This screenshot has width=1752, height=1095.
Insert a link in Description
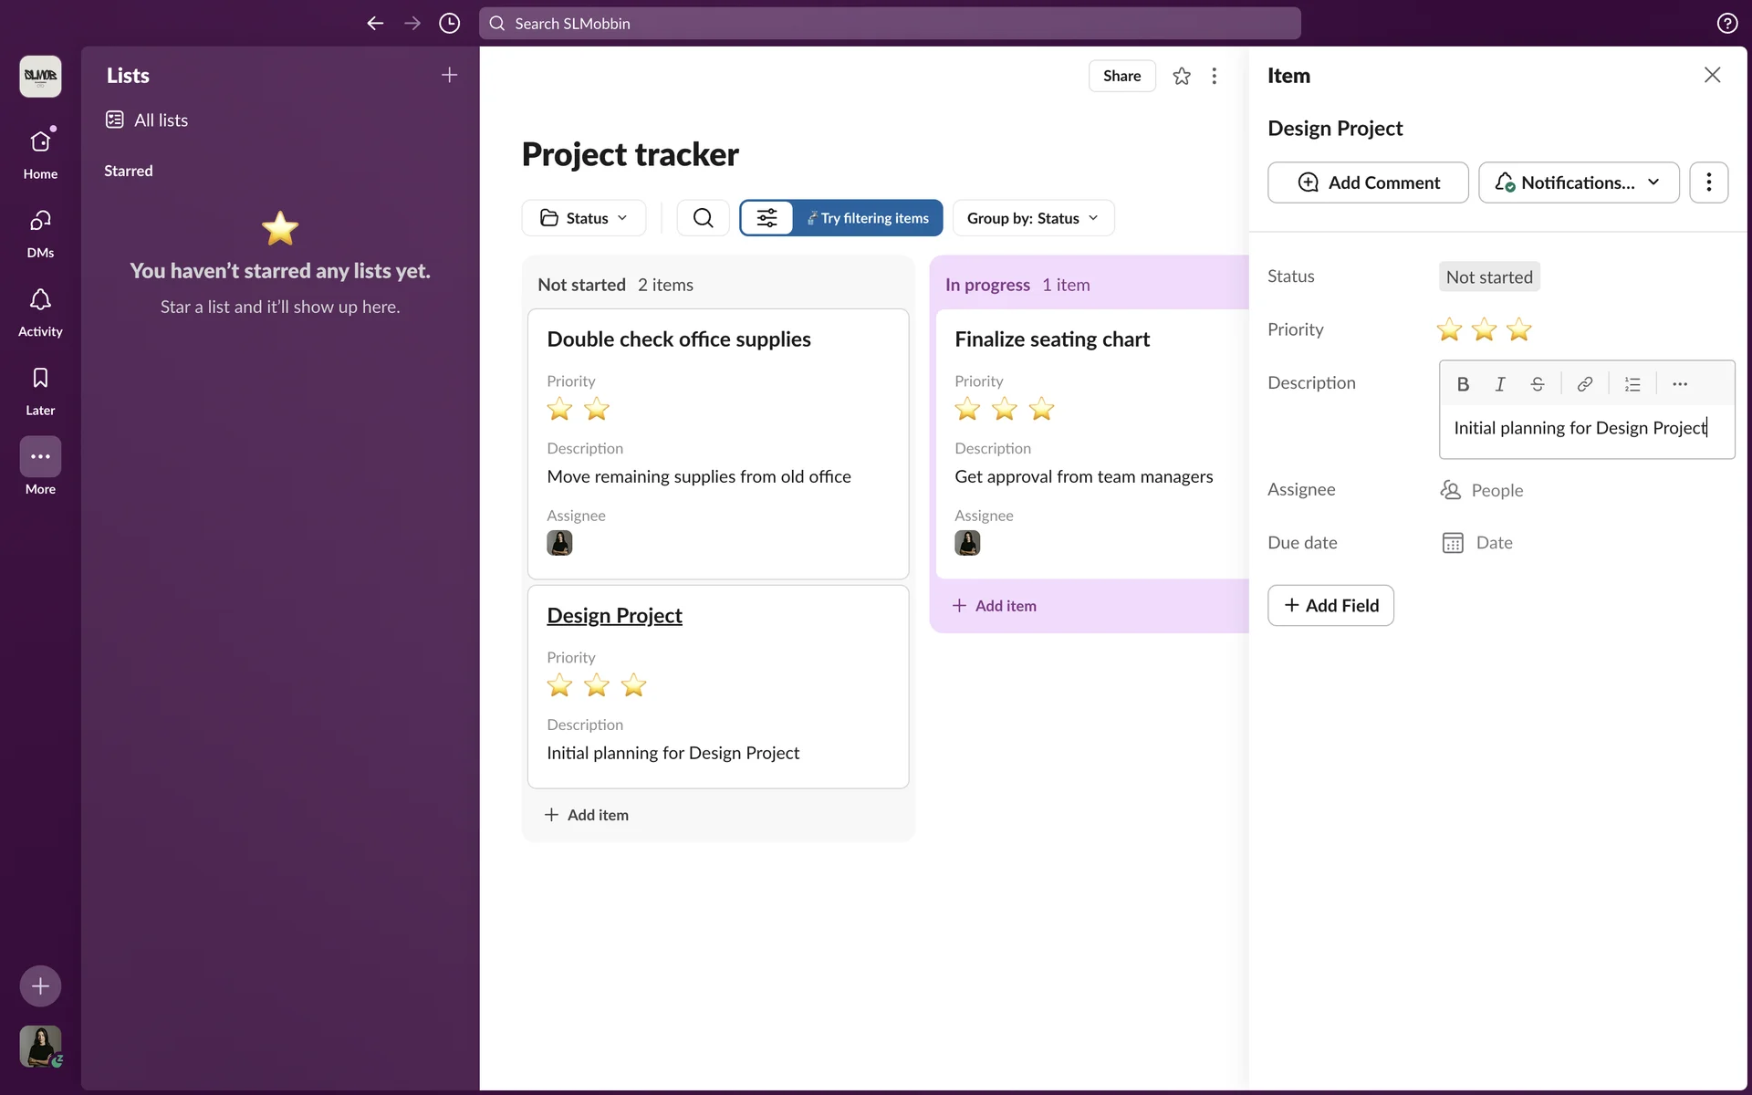coord(1585,384)
